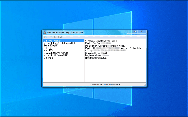Click the 'Detected: 8' status bar text
Screen dimensions: 188x117
click(115, 85)
